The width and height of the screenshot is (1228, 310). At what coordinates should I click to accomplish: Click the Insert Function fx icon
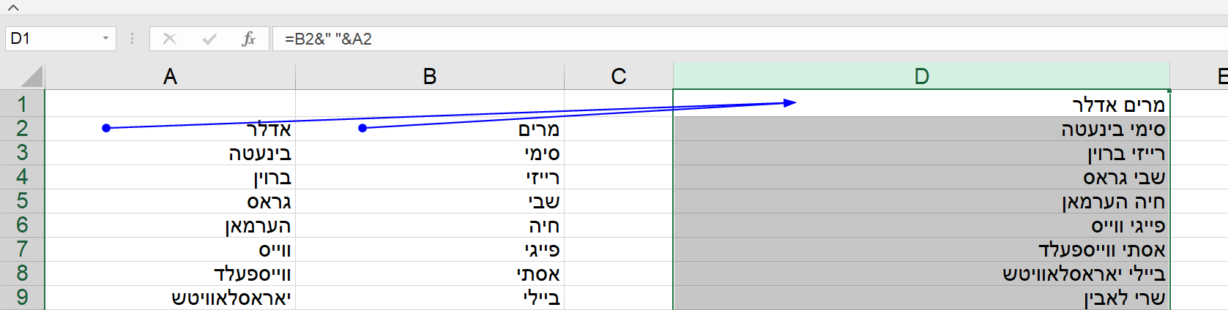point(248,39)
